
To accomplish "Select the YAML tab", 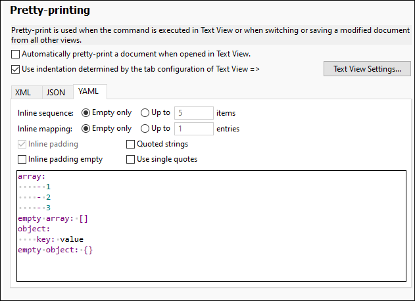I will coord(87,92).
